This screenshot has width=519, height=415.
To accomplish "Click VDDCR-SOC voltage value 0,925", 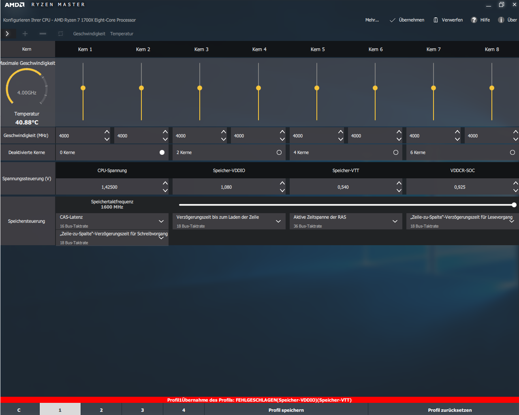I will coord(460,187).
